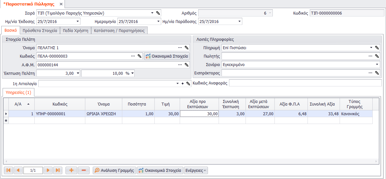This screenshot has height=179, width=386.
Task: Remove selected line with minus button
Action: [84, 170]
